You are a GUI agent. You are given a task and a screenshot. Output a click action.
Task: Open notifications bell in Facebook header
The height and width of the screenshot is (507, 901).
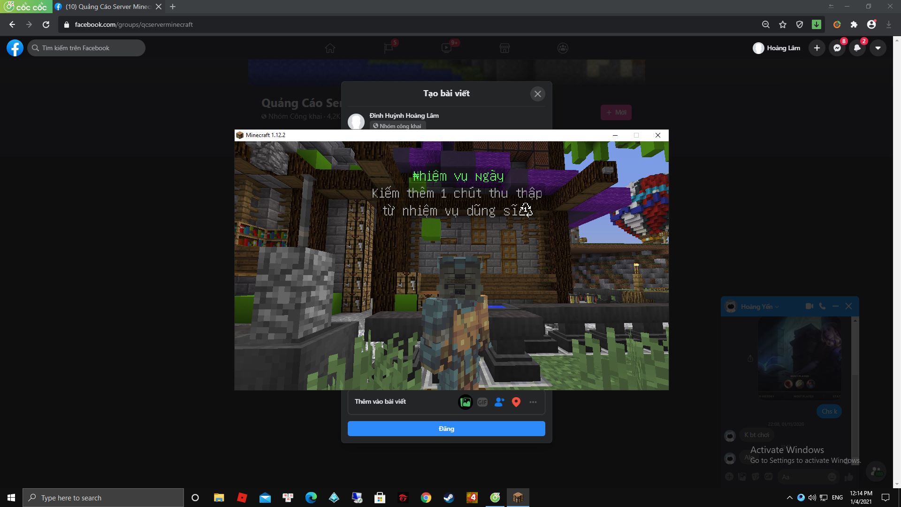(x=857, y=48)
